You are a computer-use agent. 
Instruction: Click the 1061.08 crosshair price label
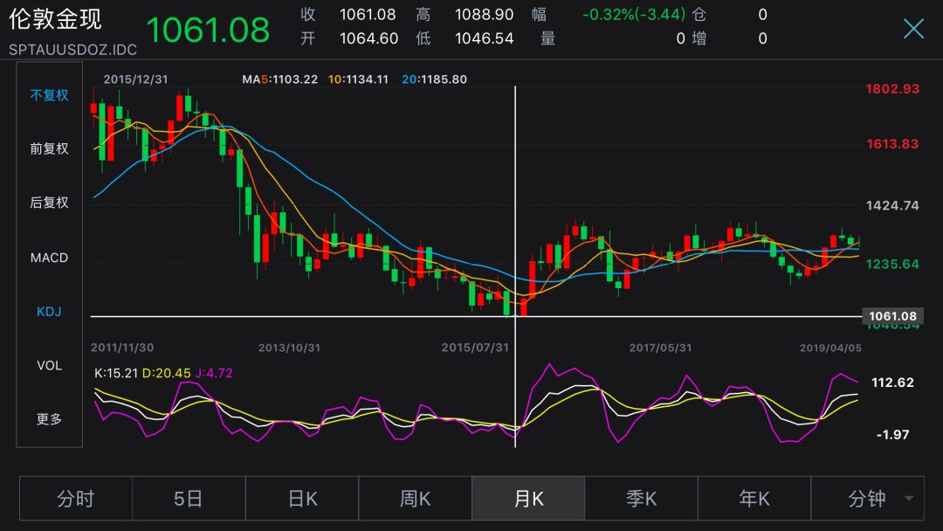click(892, 316)
